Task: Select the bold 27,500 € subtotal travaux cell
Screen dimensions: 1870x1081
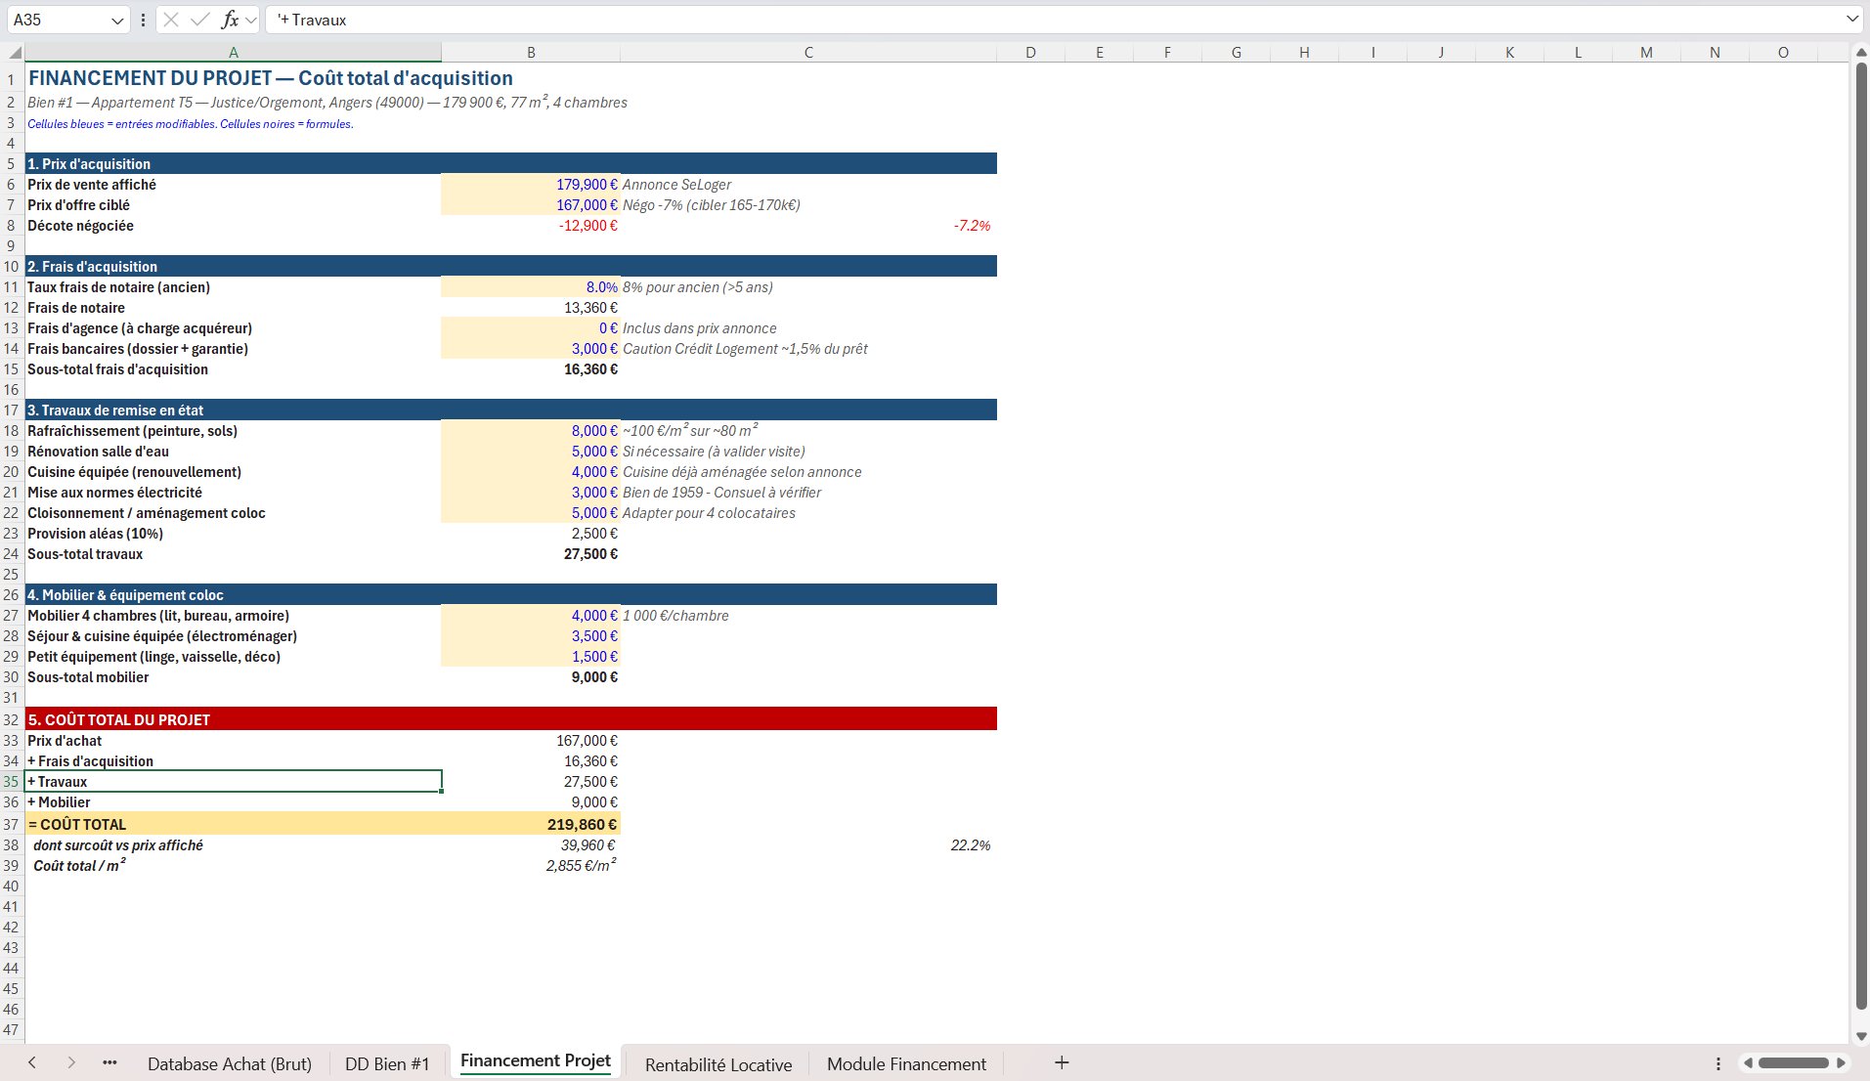Action: 531,554
